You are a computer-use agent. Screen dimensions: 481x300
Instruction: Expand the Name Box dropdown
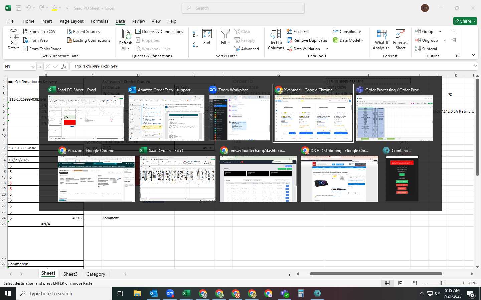33,66
